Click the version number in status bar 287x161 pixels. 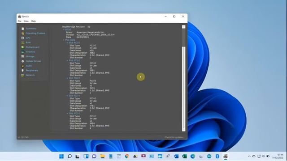[x=23, y=137]
